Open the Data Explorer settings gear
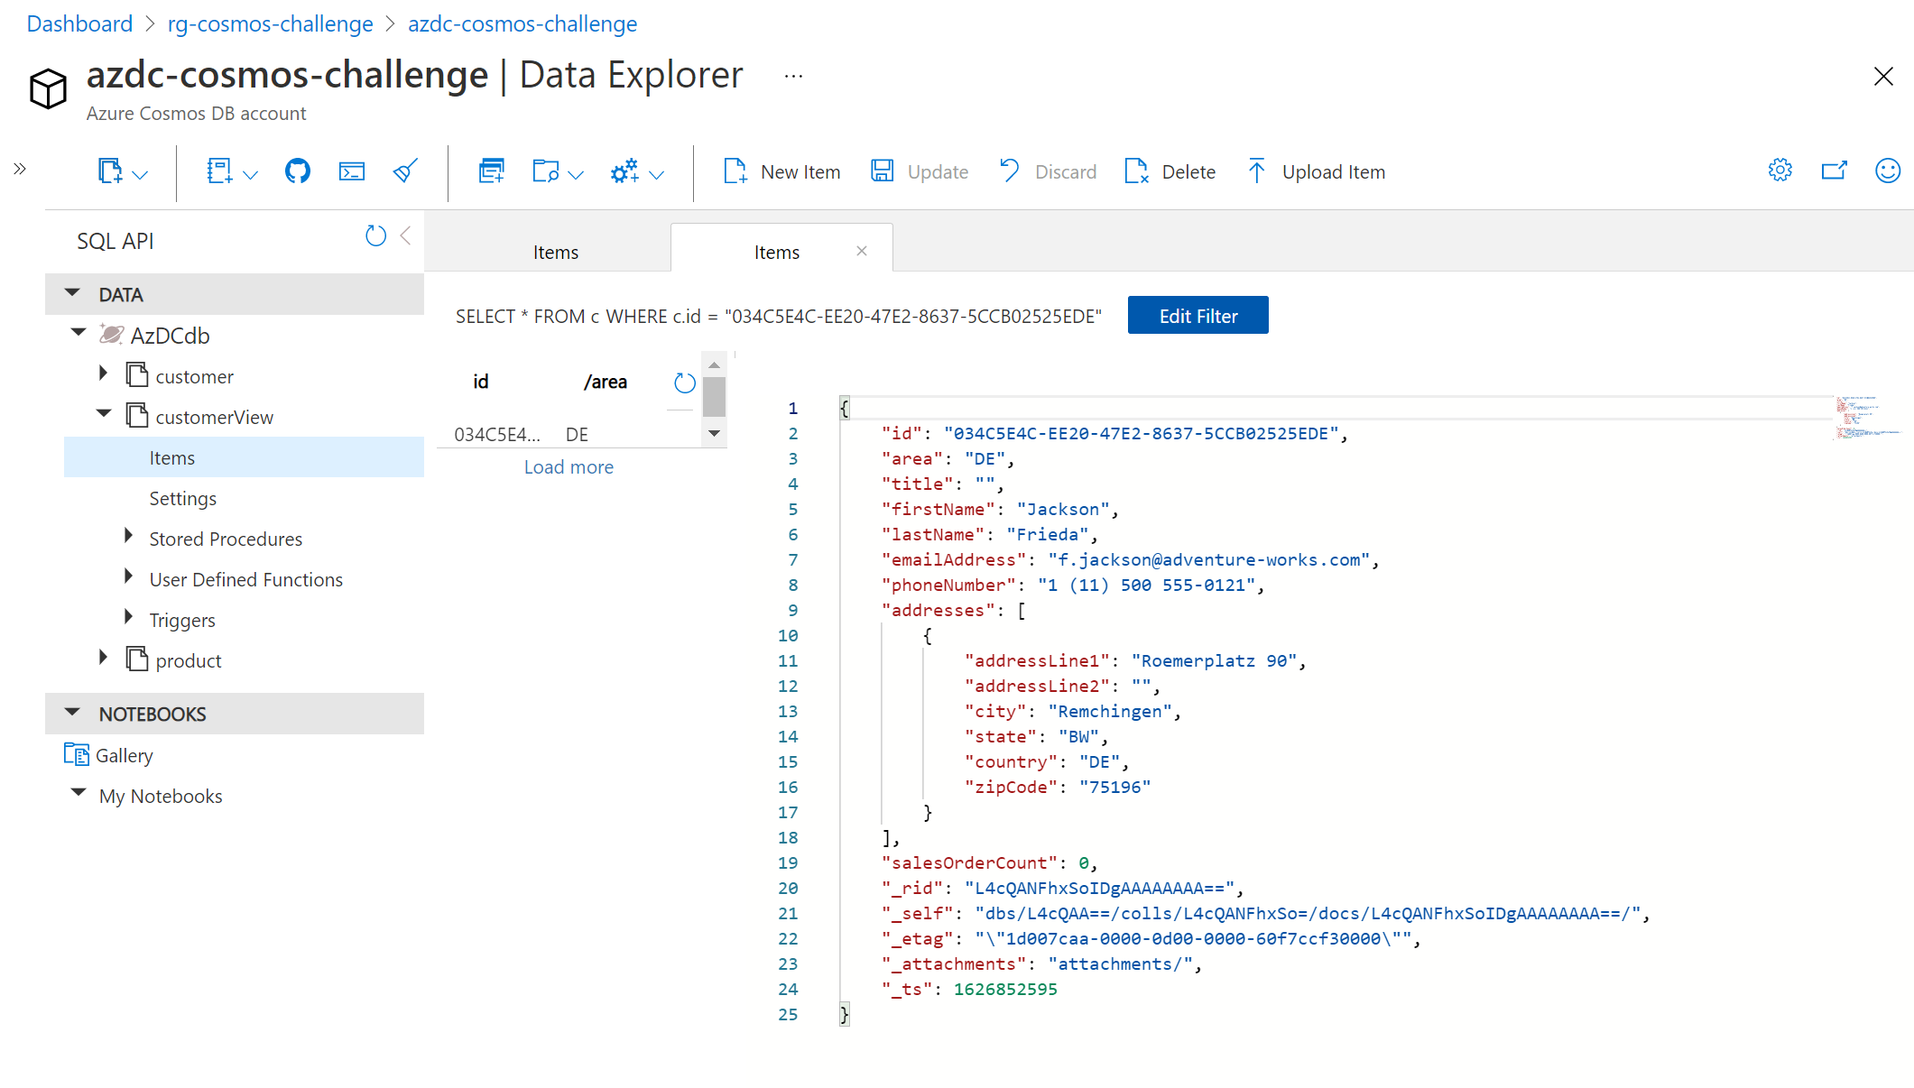This screenshot has height=1088, width=1914. (1779, 170)
